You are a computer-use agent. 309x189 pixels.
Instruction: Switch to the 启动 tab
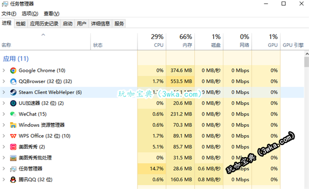click(67, 24)
